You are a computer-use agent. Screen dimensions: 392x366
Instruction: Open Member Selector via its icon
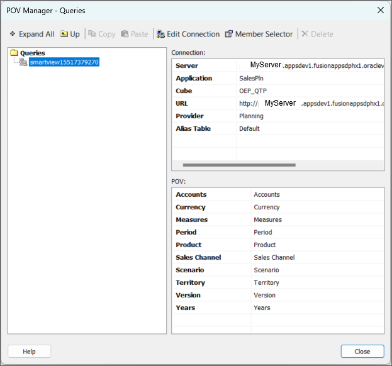tap(229, 34)
